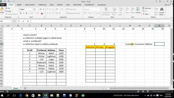Open the AutoSum dropdown arrow
Viewport: 174px width, 98px height.
153,8
